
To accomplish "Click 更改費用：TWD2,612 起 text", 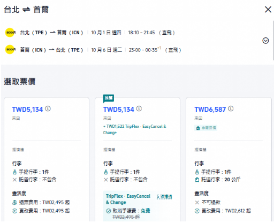I will pos(226,211).
